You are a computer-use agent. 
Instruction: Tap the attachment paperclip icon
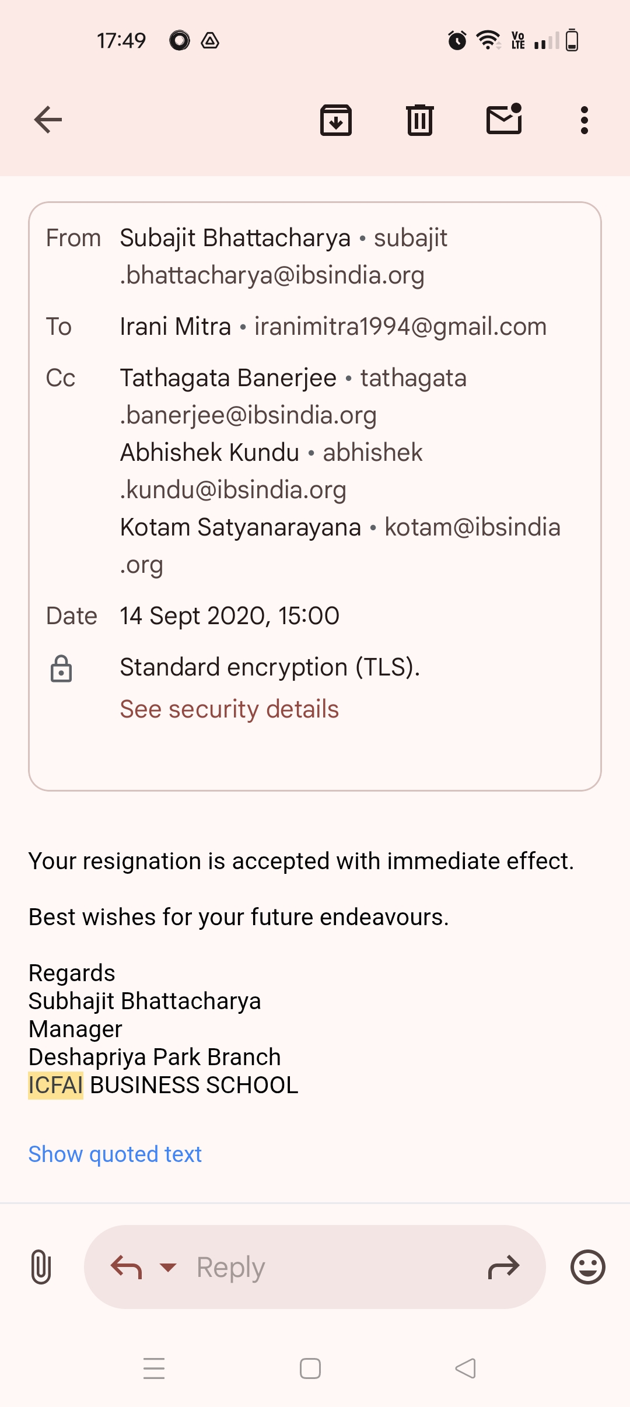(41, 1267)
